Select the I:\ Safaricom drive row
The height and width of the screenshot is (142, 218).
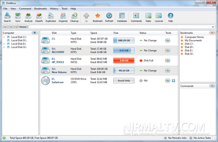tap(109, 81)
